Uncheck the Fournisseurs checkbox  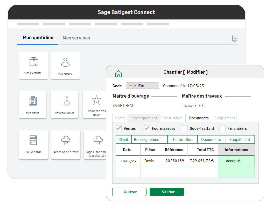[x=147, y=128]
